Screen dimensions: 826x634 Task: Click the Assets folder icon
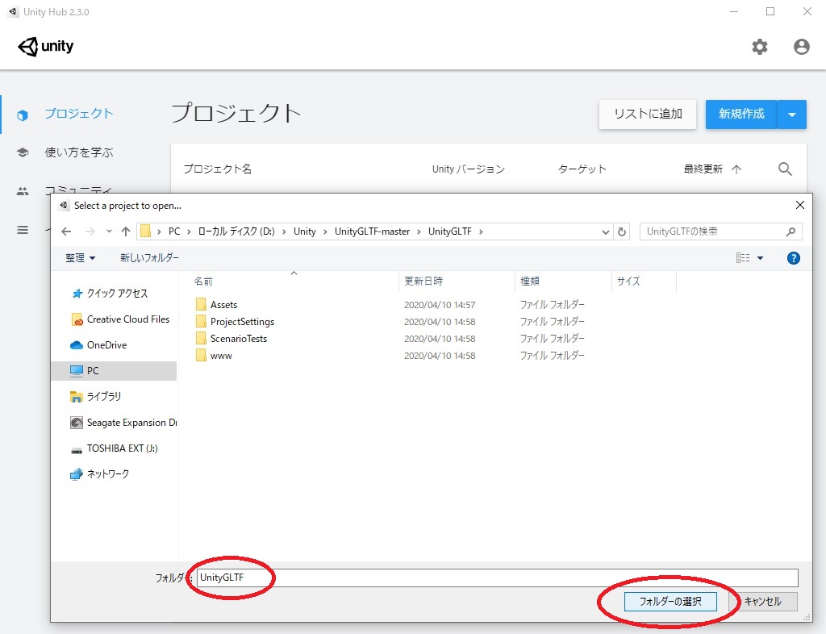(x=201, y=304)
